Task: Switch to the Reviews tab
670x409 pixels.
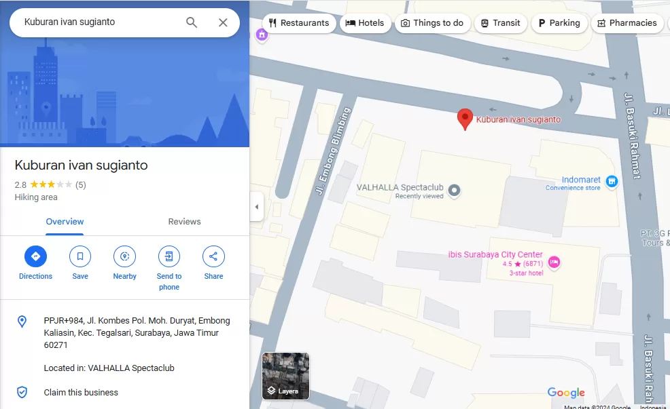Action: coord(184,221)
